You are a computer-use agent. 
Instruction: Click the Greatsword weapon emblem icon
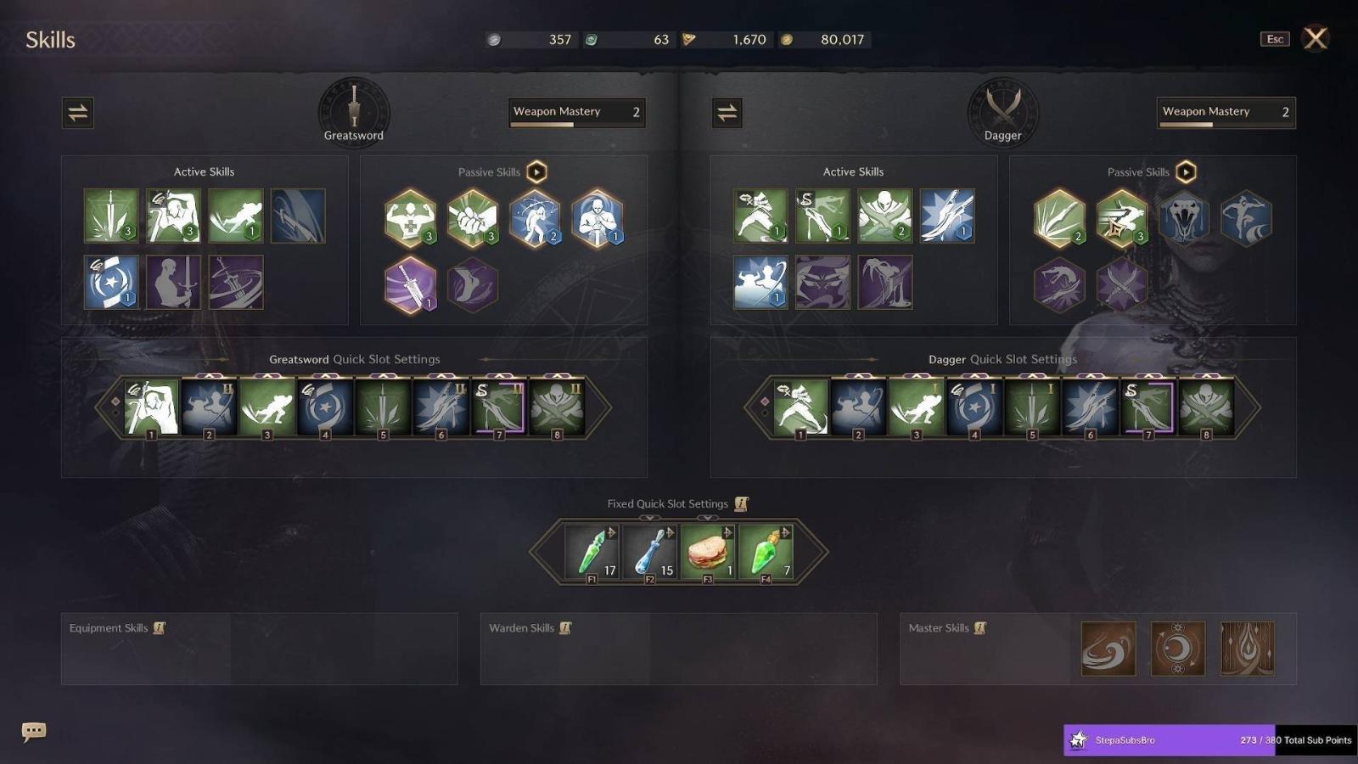pyautogui.click(x=354, y=111)
